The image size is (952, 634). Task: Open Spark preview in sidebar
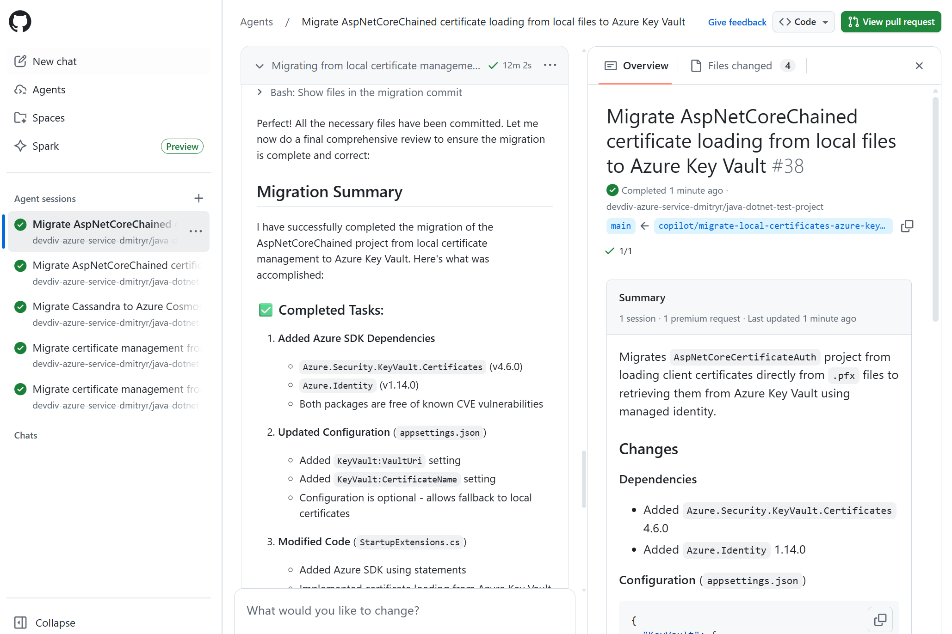click(x=45, y=146)
